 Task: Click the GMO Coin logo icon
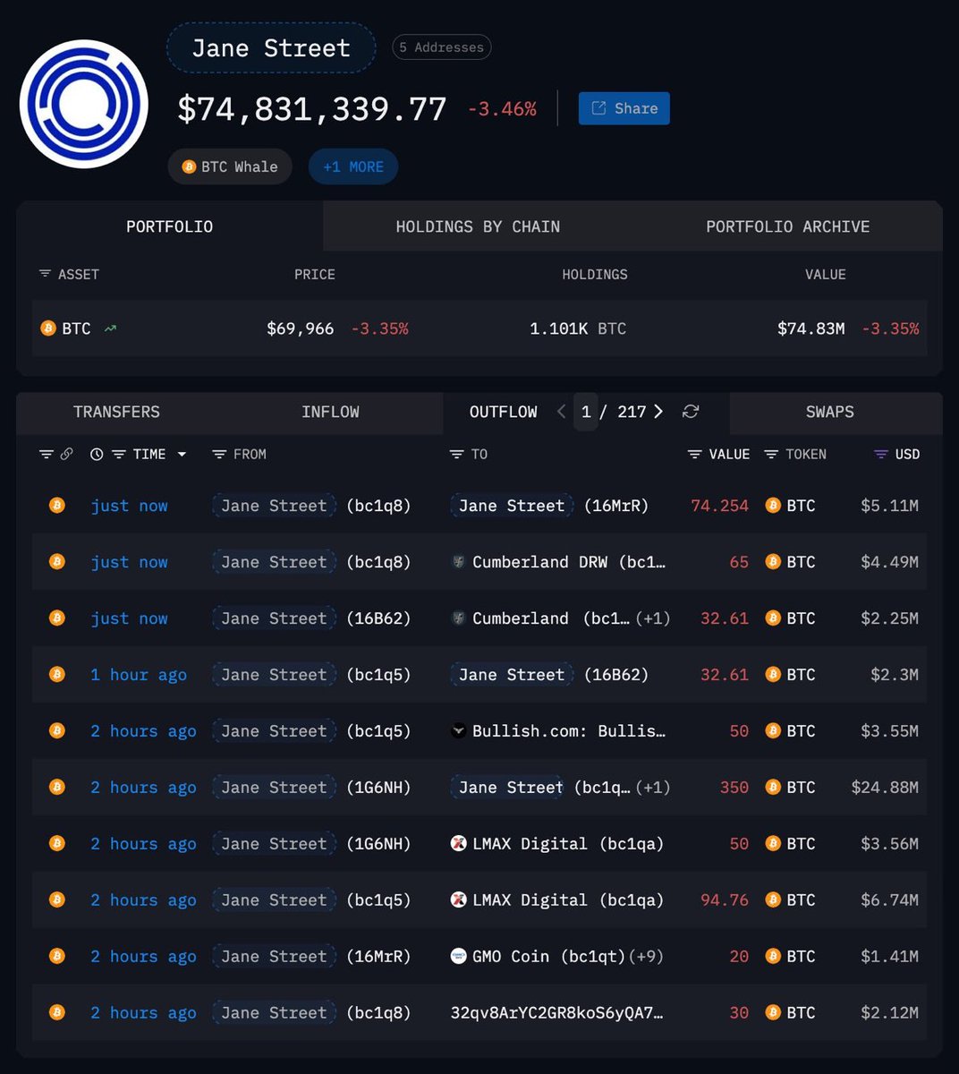[458, 956]
